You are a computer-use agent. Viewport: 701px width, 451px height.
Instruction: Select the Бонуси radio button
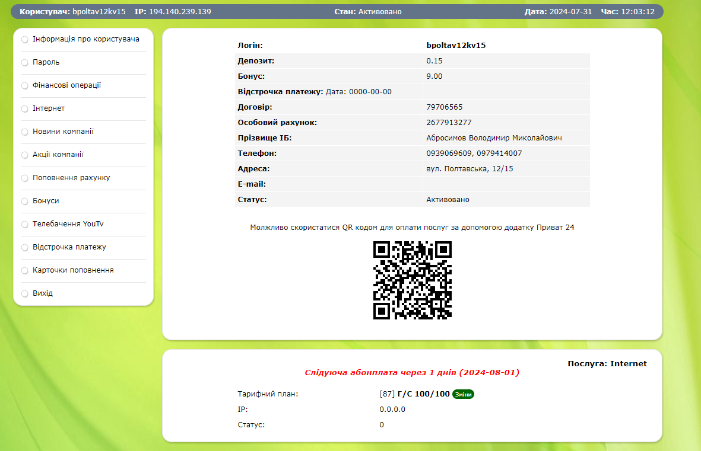(x=24, y=201)
